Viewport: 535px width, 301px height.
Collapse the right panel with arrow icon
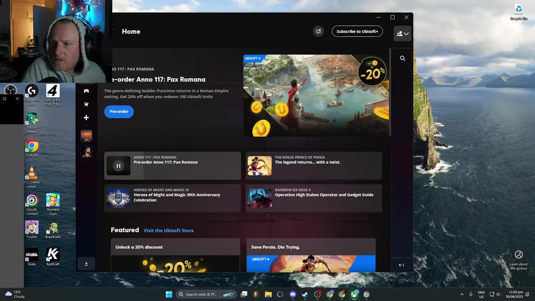(x=401, y=265)
